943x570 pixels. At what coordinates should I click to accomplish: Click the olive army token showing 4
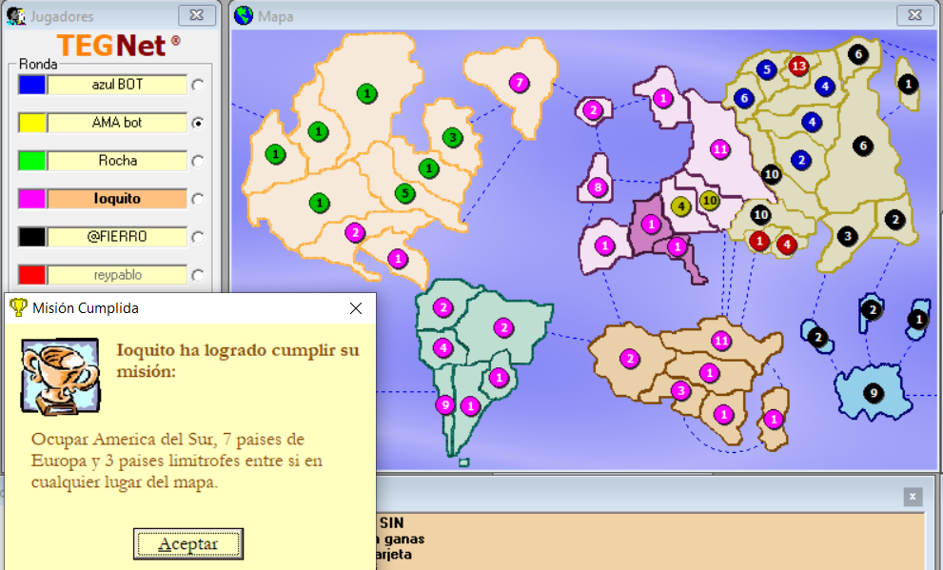(680, 206)
